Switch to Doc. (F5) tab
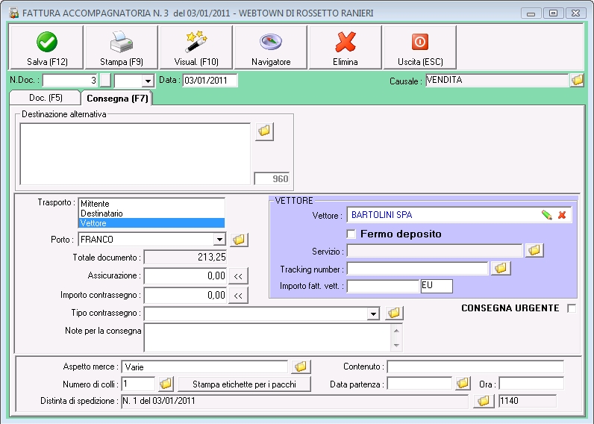Image resolution: width=594 pixels, height=424 pixels. (46, 98)
